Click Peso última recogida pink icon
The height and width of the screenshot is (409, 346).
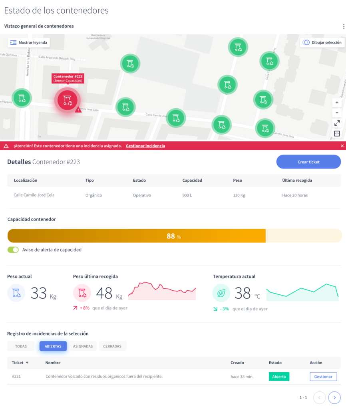(x=82, y=293)
